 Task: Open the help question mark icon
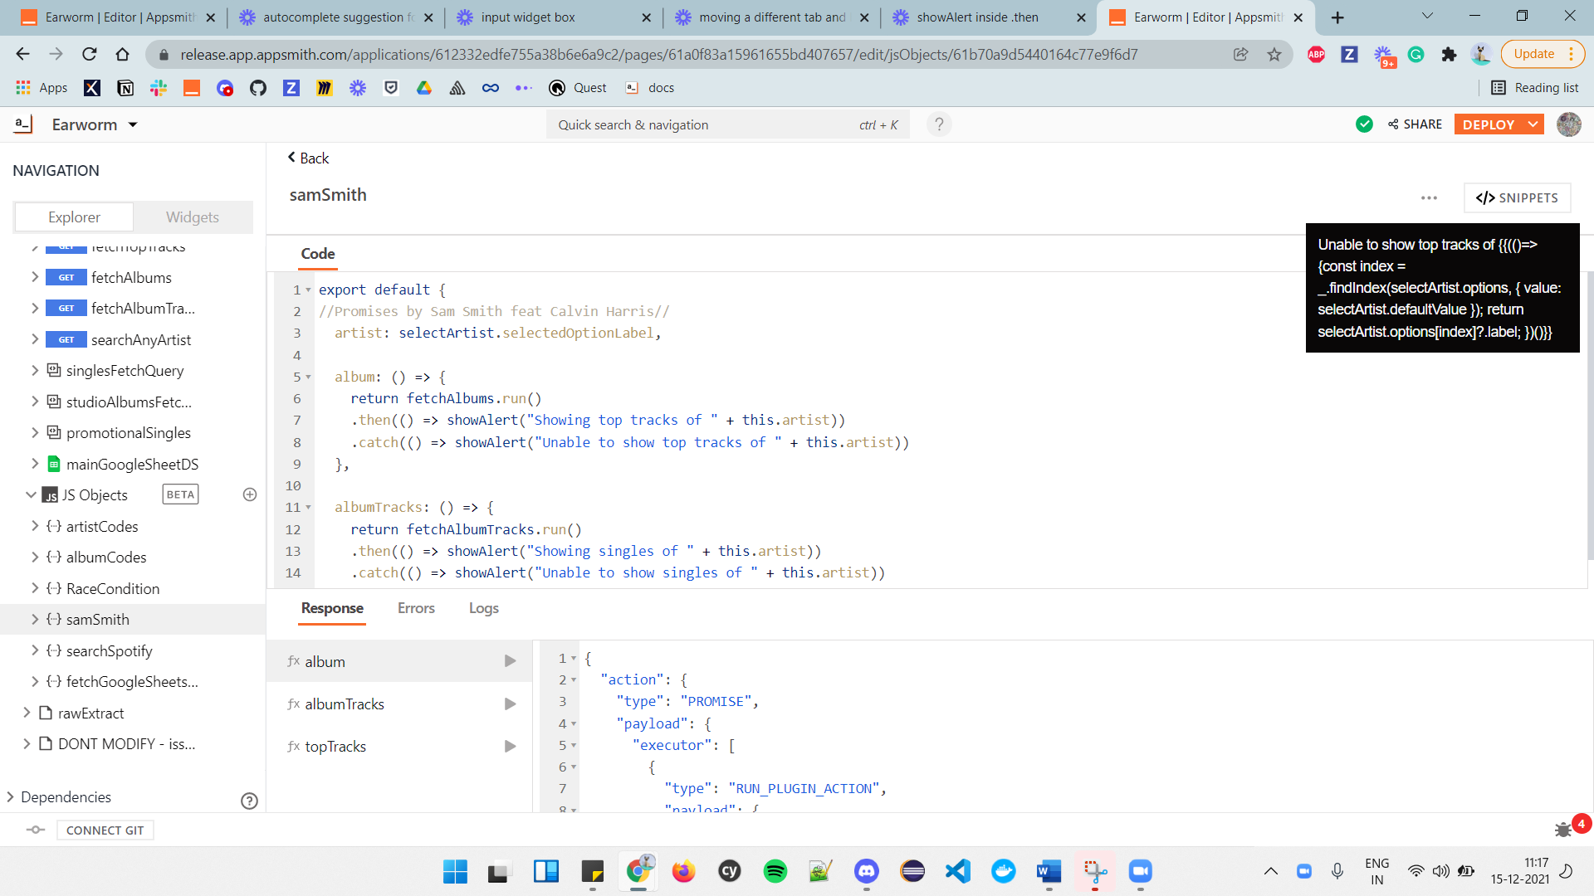(939, 124)
